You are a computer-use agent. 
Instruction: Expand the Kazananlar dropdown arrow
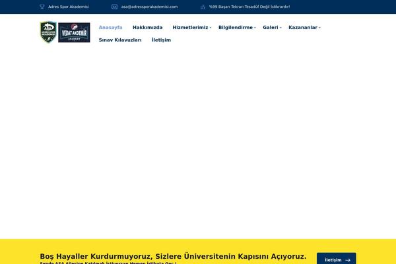click(x=319, y=28)
